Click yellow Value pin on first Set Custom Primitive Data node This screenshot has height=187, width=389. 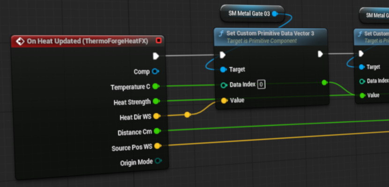click(x=224, y=101)
